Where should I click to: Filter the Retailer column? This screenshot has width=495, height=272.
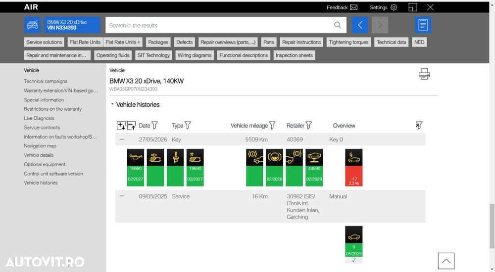(309, 126)
